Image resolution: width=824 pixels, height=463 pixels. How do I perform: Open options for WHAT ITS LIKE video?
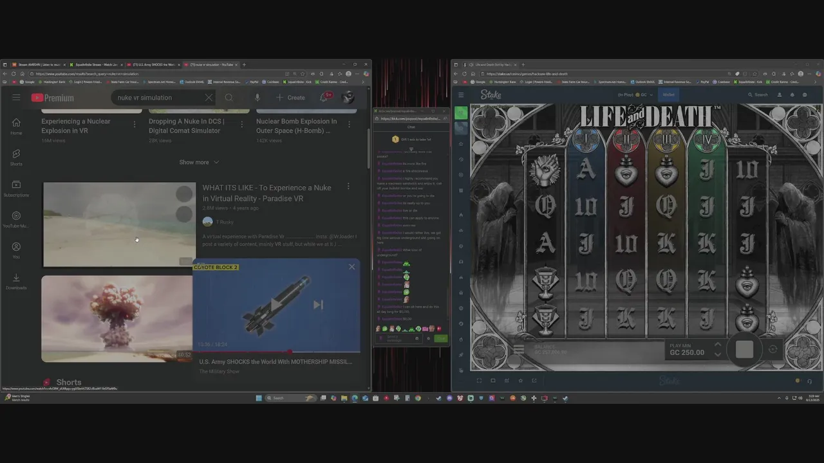pos(348,186)
